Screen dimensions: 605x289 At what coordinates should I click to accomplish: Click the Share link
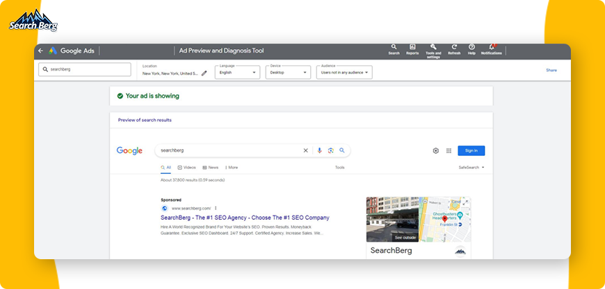tap(551, 70)
